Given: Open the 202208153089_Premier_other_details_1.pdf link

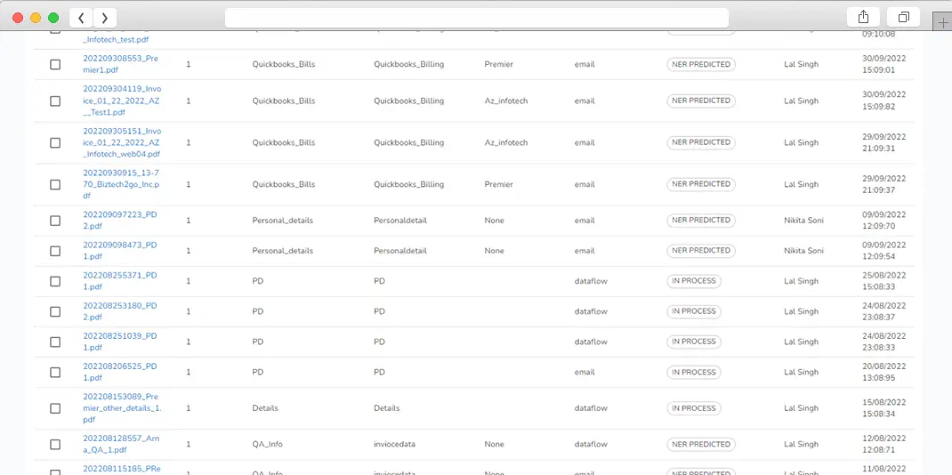Looking at the screenshot, I should tap(122, 407).
